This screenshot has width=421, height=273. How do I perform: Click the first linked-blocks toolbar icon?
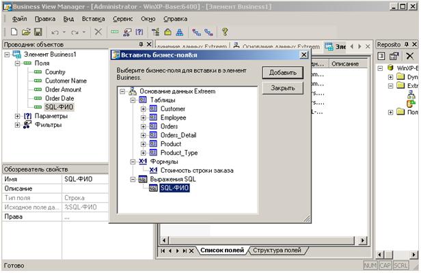[197, 33]
